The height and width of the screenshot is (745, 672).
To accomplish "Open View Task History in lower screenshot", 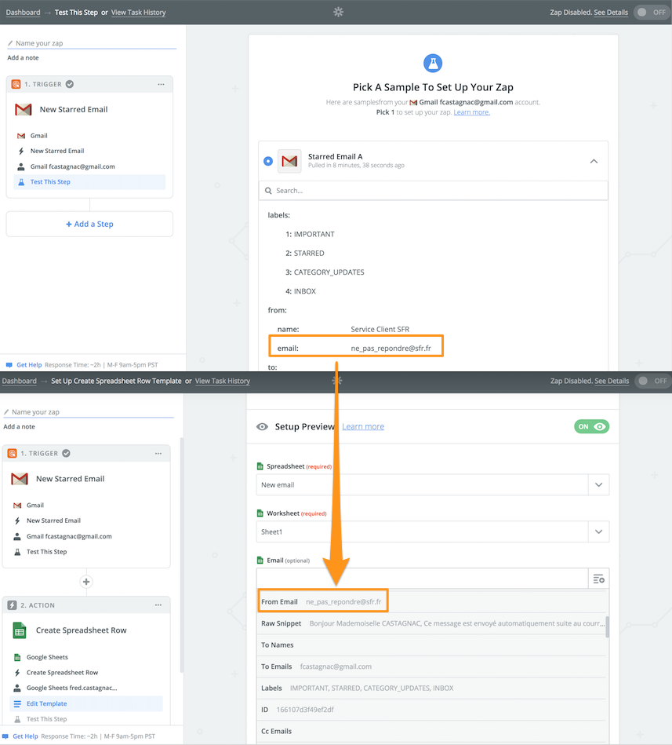I will (223, 381).
